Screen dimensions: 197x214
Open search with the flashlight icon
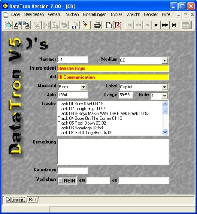[86, 25]
